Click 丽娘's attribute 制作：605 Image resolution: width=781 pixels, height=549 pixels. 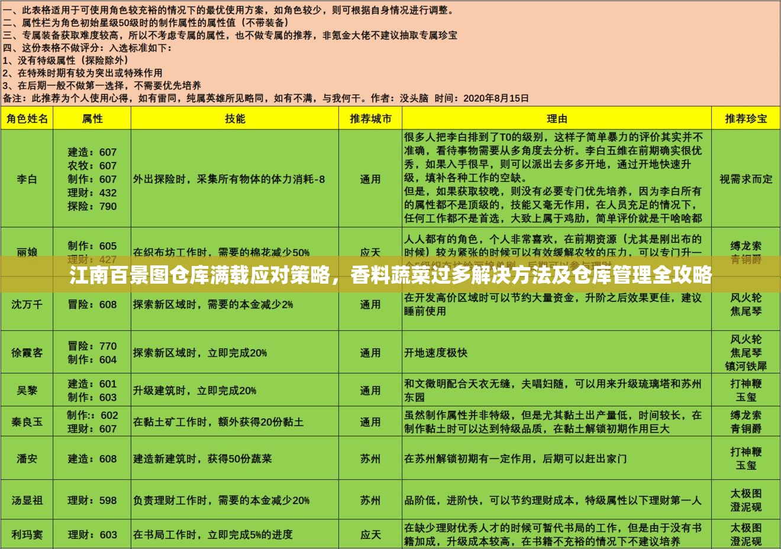[92, 246]
